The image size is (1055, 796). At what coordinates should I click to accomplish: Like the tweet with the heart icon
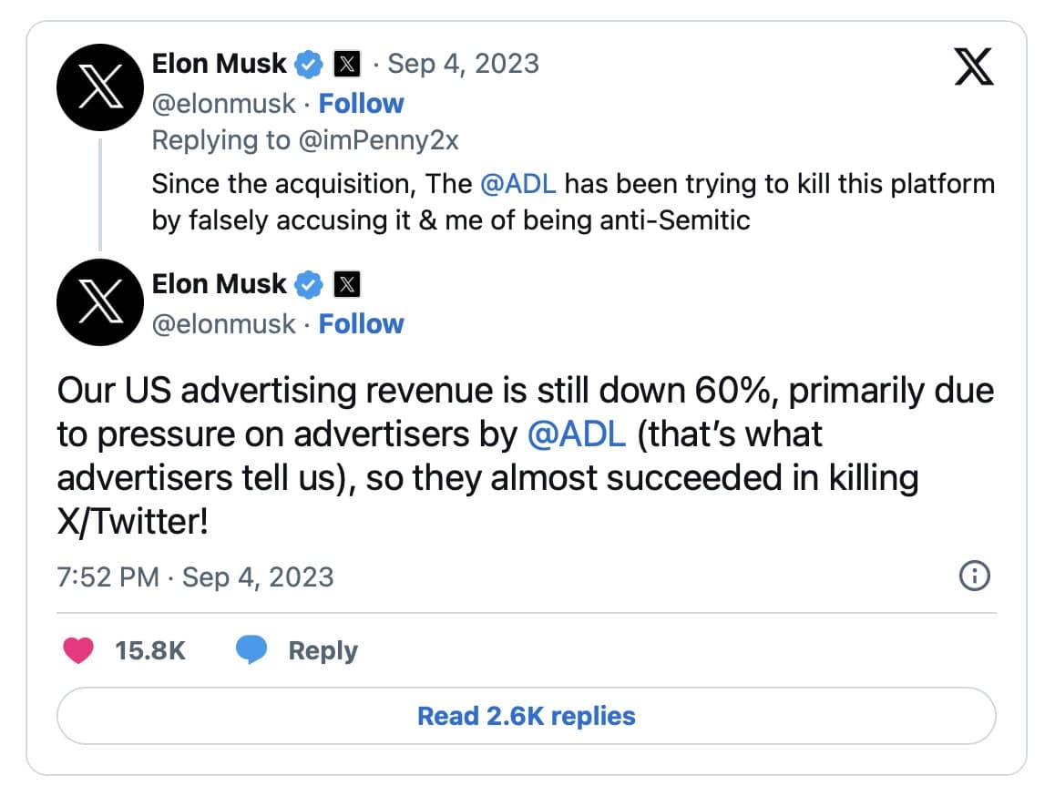click(77, 650)
